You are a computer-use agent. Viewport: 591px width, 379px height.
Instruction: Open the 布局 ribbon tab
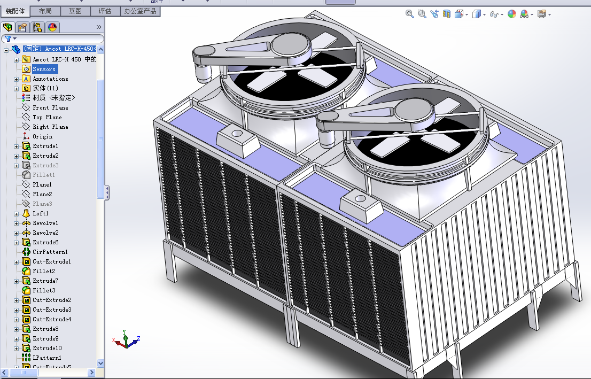tap(45, 11)
